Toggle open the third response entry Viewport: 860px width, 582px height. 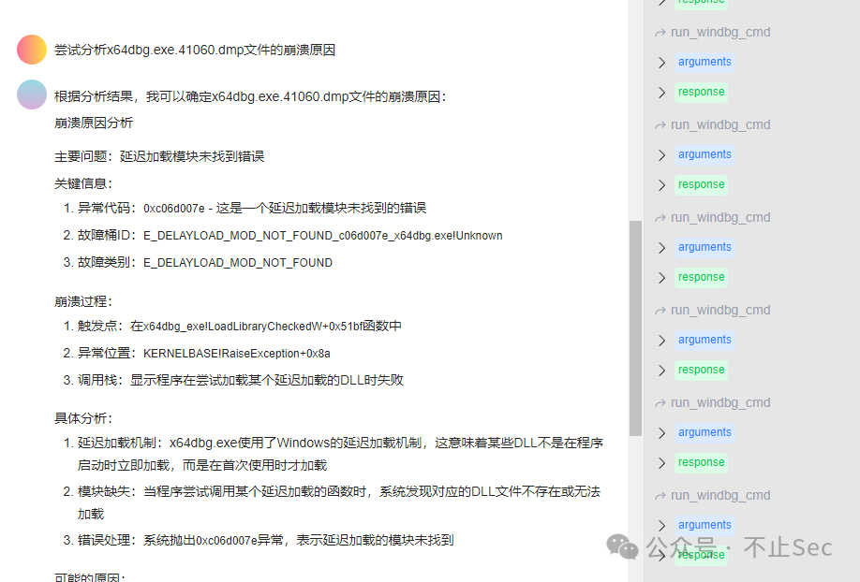[x=662, y=277]
